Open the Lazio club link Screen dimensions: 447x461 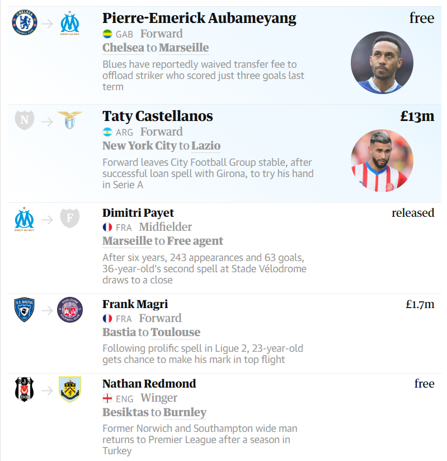pyautogui.click(x=206, y=146)
